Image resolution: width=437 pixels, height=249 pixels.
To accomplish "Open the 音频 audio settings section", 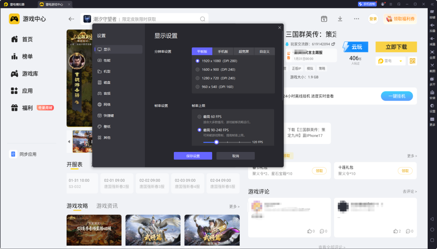I will (118, 94).
